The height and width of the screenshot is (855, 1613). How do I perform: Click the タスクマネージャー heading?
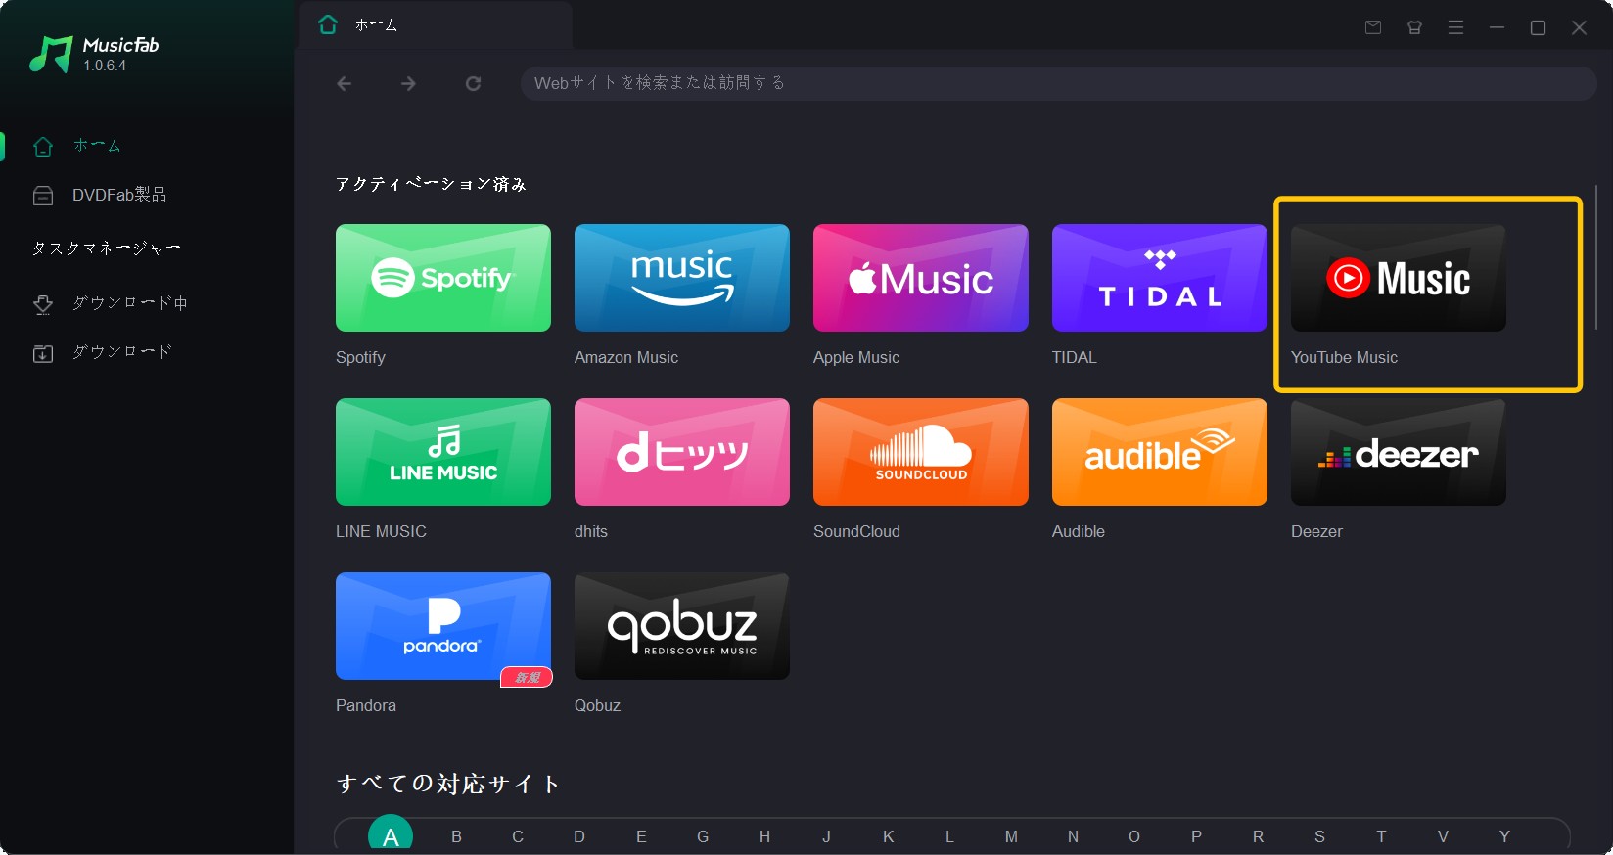click(106, 248)
